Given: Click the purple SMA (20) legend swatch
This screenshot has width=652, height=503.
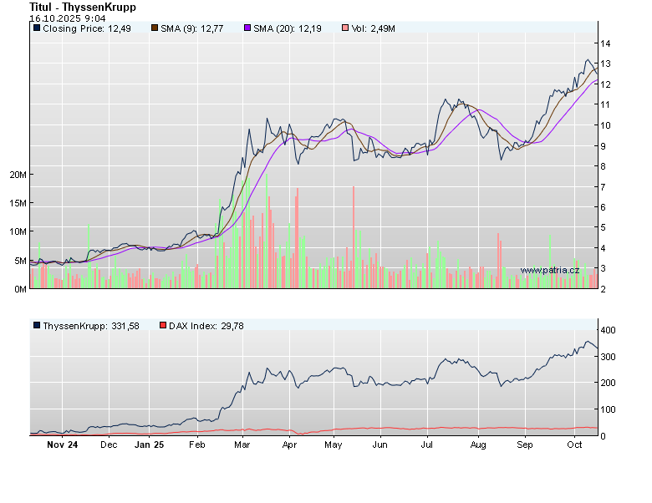Looking at the screenshot, I should click(x=247, y=28).
